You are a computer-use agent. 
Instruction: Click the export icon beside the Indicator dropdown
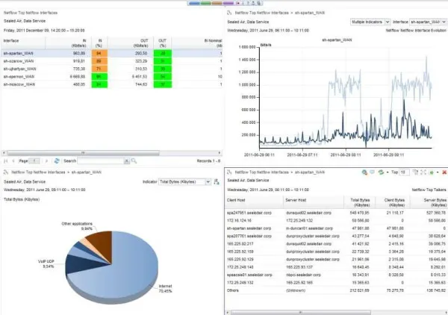(x=215, y=181)
